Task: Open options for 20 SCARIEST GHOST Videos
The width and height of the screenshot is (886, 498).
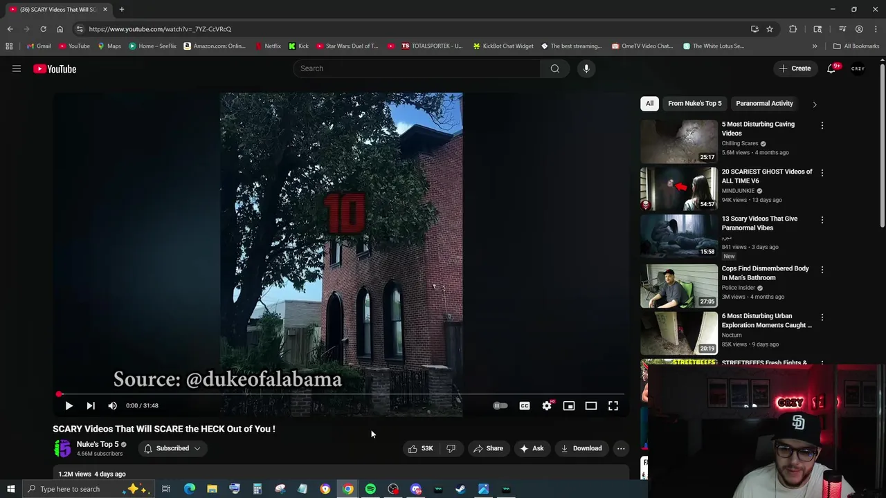Action: coord(822,173)
